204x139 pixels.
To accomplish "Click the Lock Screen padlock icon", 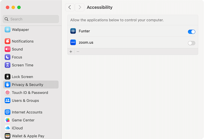I will click(x=7, y=77).
